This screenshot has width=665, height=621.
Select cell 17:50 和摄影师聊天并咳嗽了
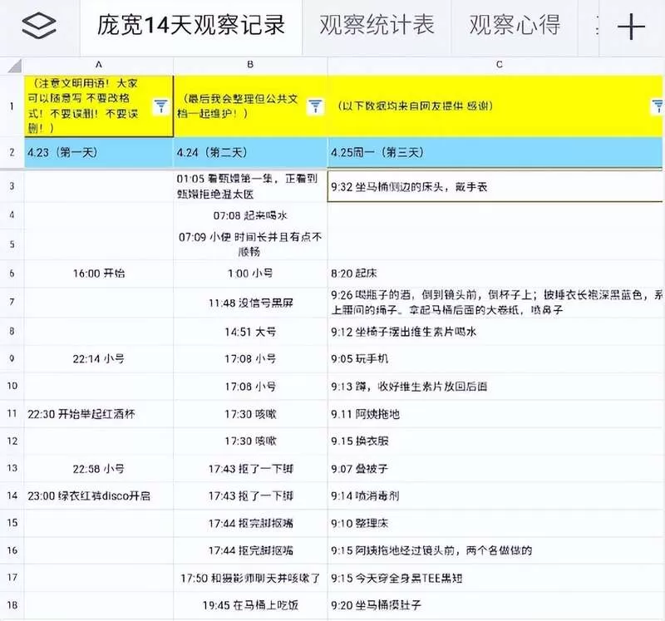click(250, 578)
